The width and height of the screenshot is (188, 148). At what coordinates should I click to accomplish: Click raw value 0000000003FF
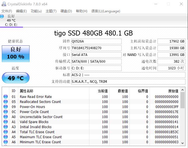(167, 107)
